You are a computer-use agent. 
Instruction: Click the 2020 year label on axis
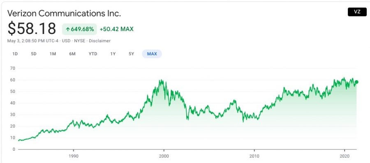tap(345, 156)
